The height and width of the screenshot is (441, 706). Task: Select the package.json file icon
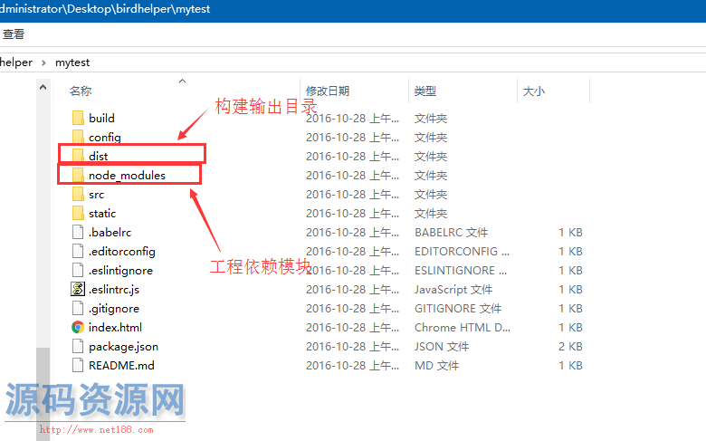[77, 347]
